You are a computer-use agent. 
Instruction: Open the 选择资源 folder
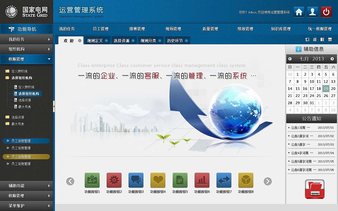coord(15,117)
